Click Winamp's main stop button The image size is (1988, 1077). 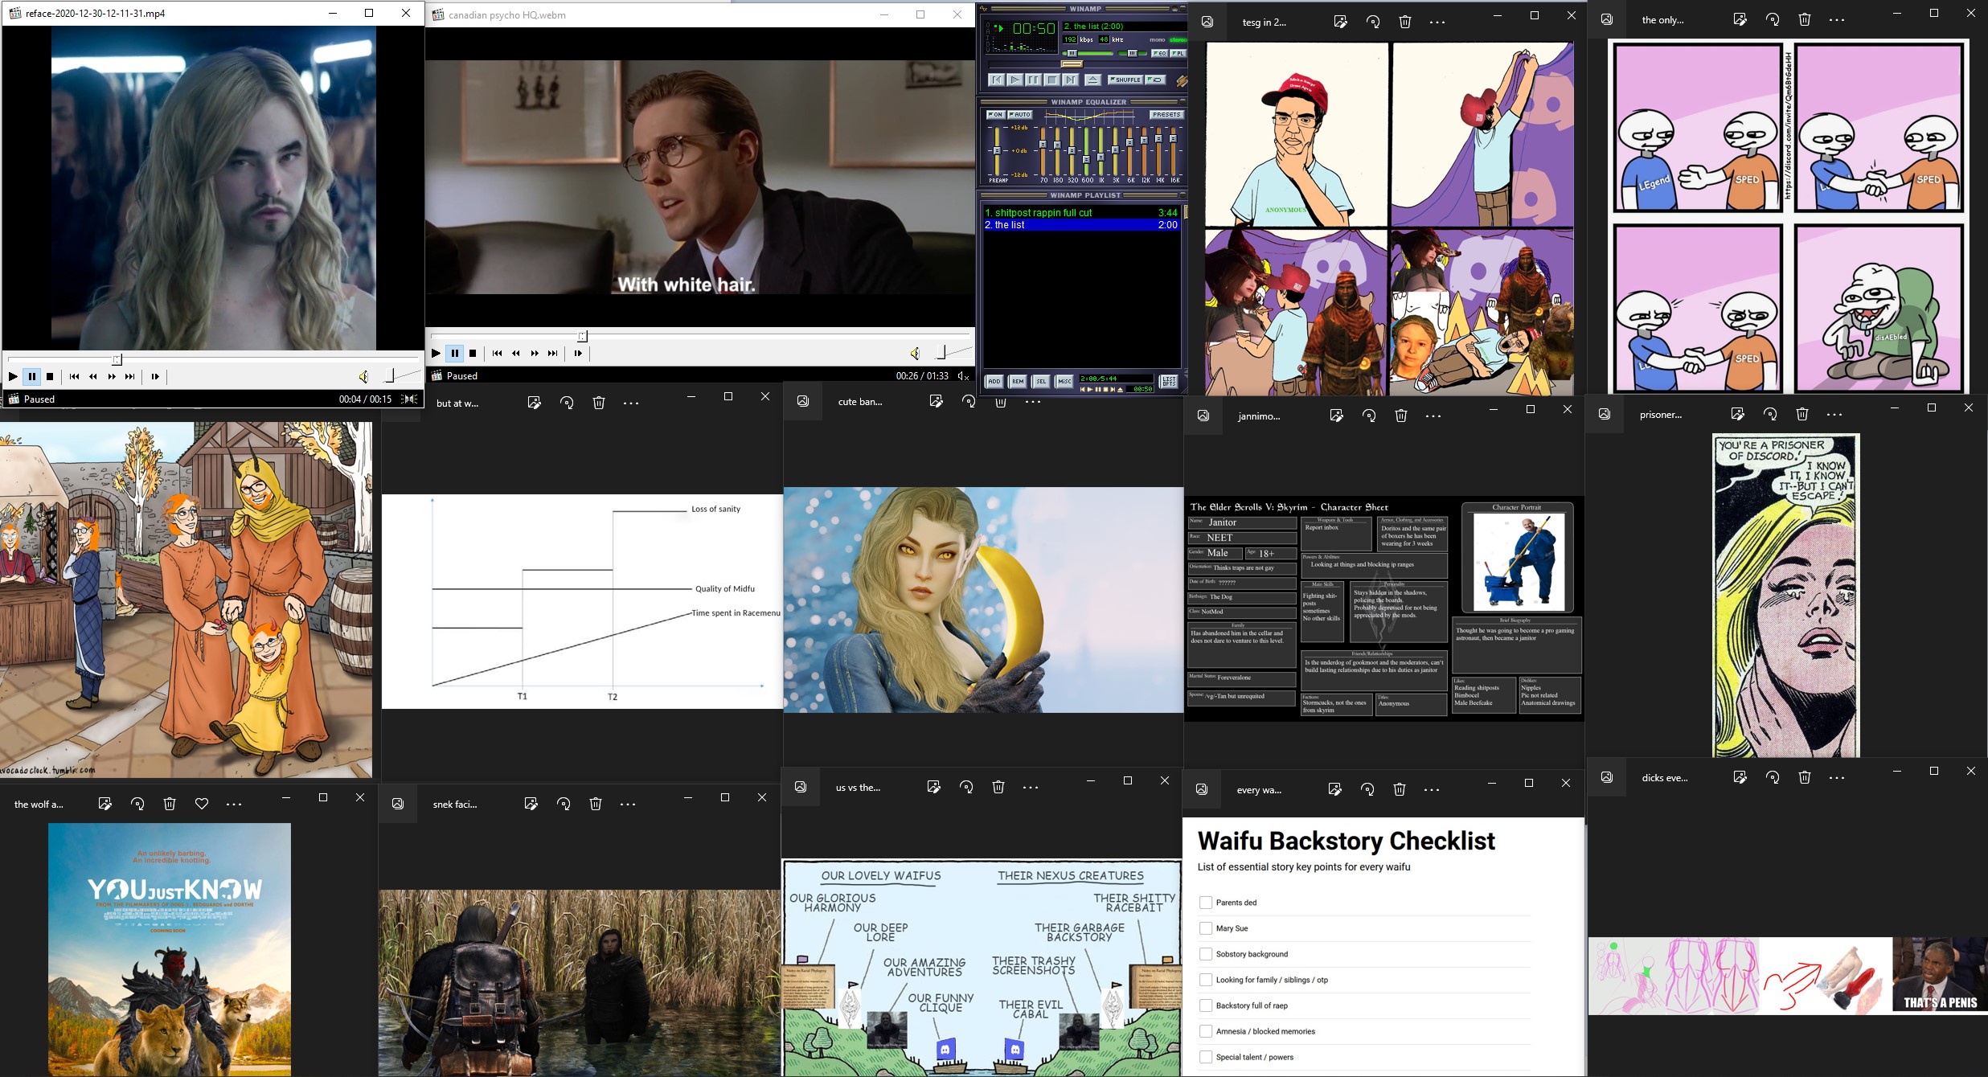[1052, 80]
